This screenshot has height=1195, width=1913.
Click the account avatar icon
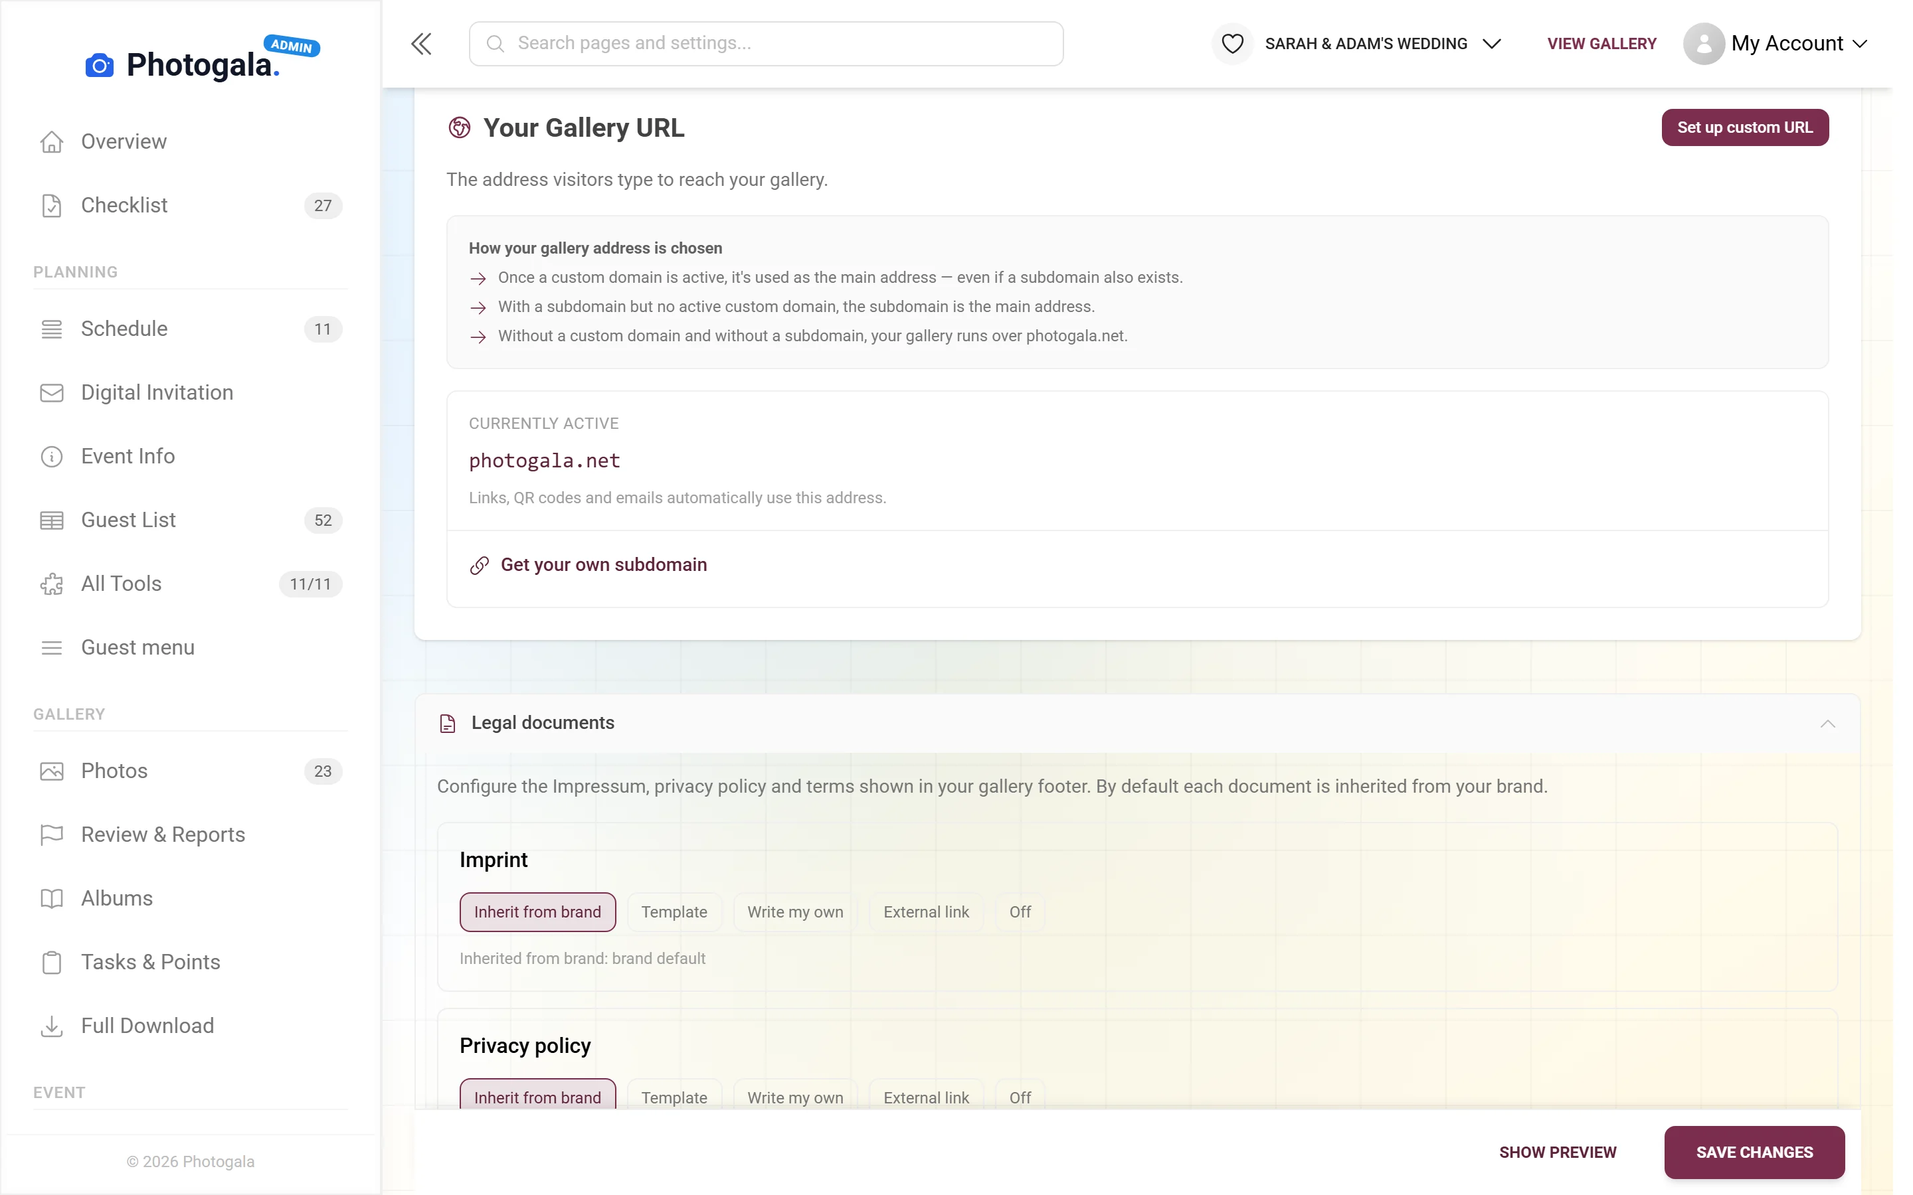pos(1704,43)
